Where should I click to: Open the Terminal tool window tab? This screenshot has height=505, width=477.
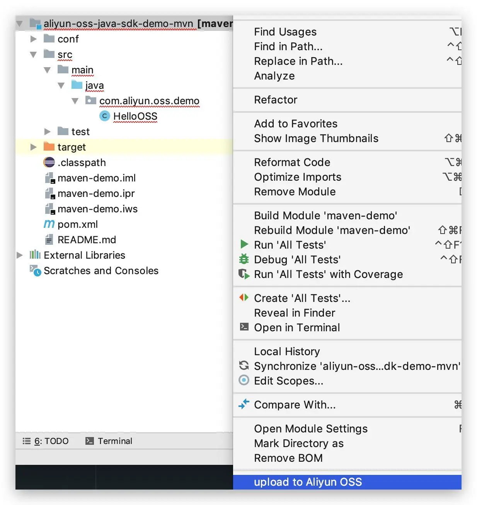coord(109,441)
